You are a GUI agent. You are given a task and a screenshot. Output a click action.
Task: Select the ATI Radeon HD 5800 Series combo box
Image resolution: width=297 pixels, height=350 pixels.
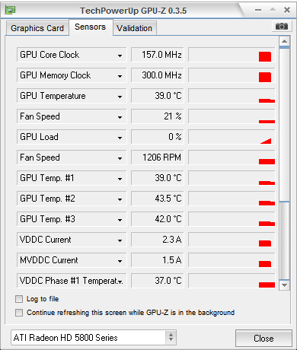94,338
